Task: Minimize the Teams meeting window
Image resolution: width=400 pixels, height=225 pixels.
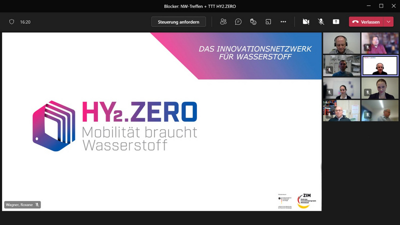Action: click(368, 6)
